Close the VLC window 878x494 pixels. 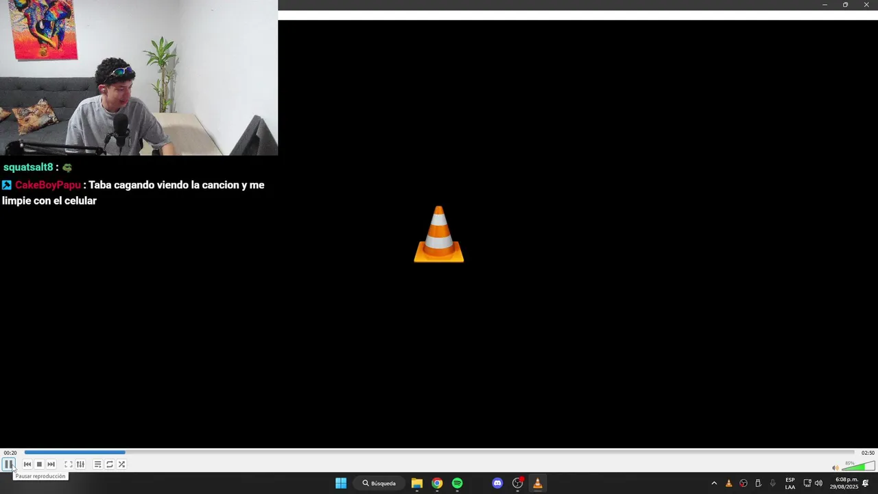[x=866, y=5]
